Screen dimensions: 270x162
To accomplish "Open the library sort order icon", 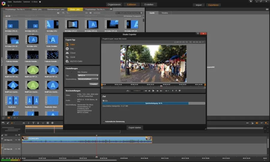I will [68, 13].
